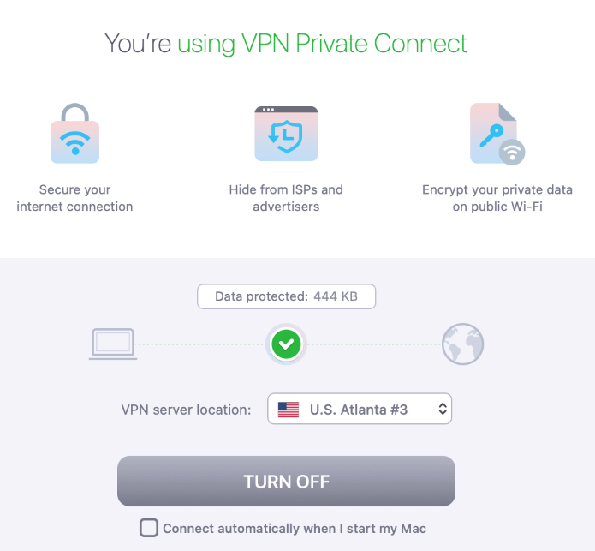
Task: Turn off the VPN connection
Action: pyautogui.click(x=286, y=481)
